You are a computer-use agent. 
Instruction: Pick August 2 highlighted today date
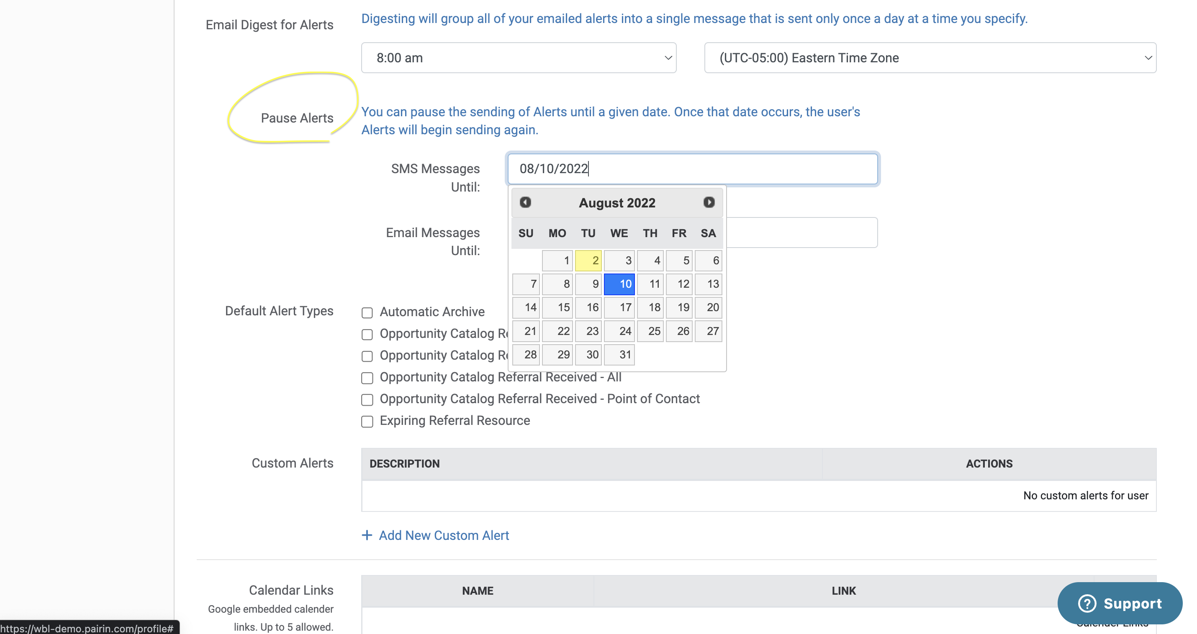588,261
